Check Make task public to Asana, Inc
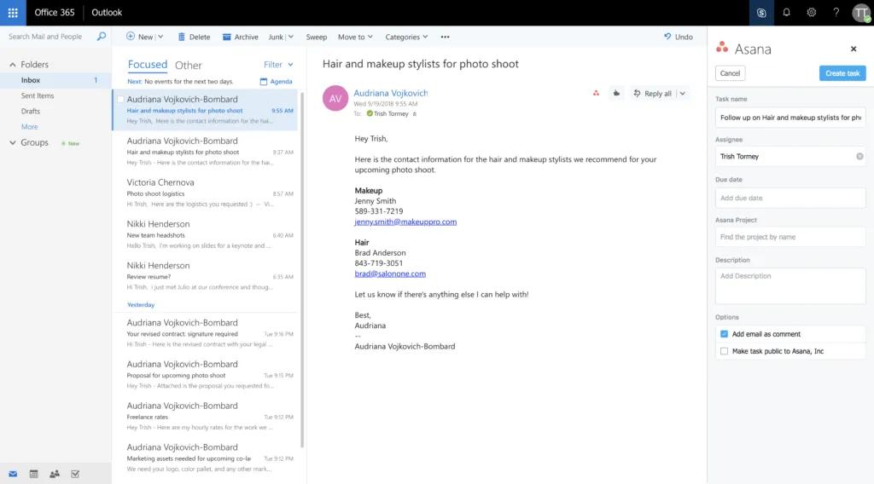Image resolution: width=874 pixels, height=484 pixels. [x=724, y=351]
